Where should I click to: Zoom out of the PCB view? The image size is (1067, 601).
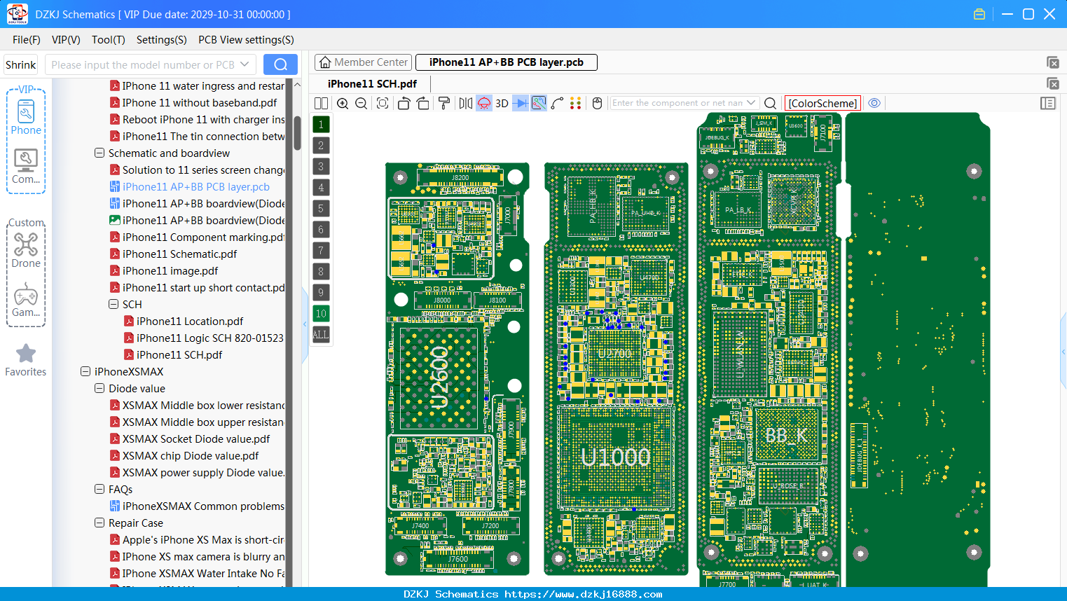[x=362, y=103]
